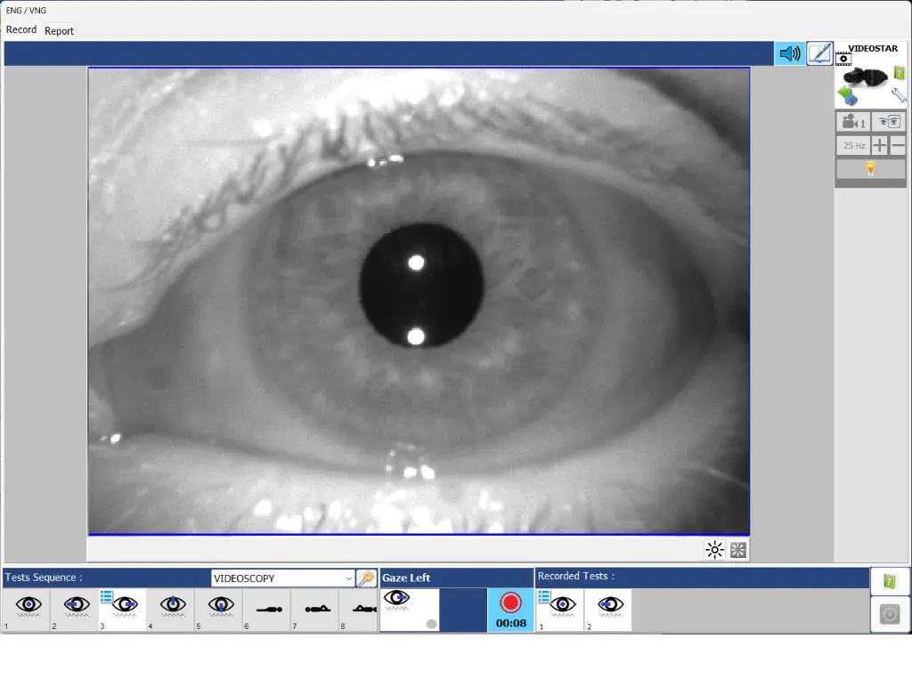This screenshot has width=912, height=687.
Task: Select test 1 in the Tests Sequence
Action: click(x=27, y=609)
